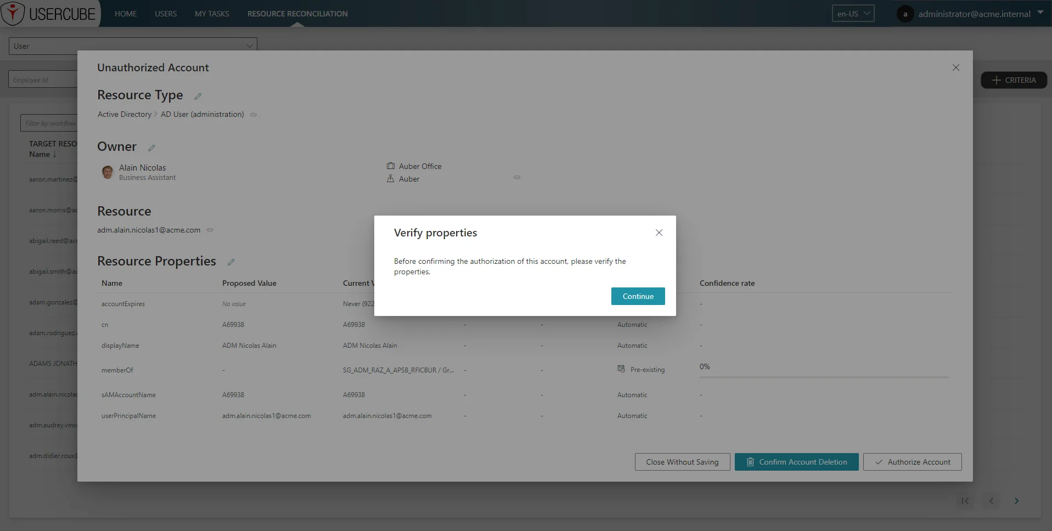Image resolution: width=1052 pixels, height=531 pixels.
Task: Click the Employee Id filter field
Action: coord(43,80)
